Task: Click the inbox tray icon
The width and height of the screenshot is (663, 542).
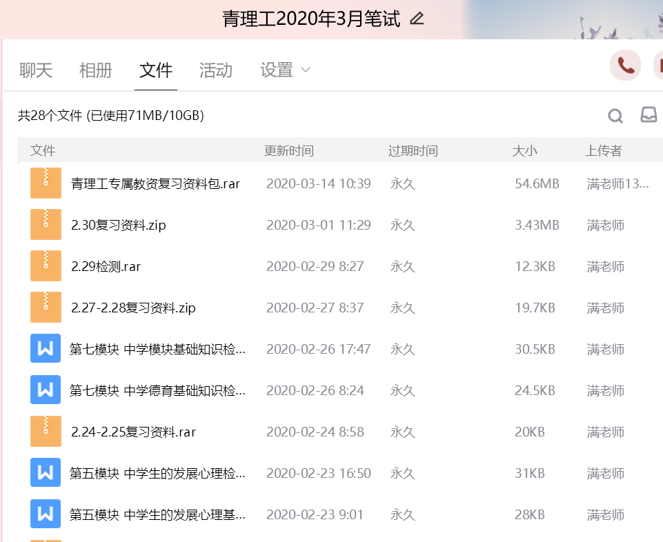Action: pyautogui.click(x=649, y=115)
